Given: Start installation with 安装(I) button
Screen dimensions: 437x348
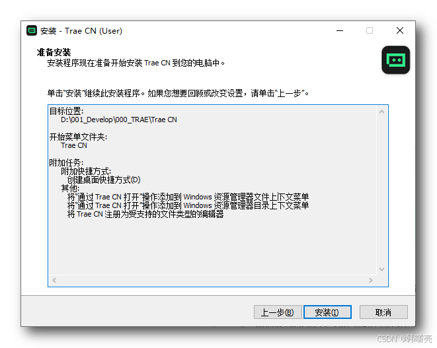Looking at the screenshot, I should 327,312.
